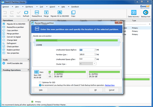153x107 pixels.
Task: Open the Partitions menu
Action: (x=29, y=7)
